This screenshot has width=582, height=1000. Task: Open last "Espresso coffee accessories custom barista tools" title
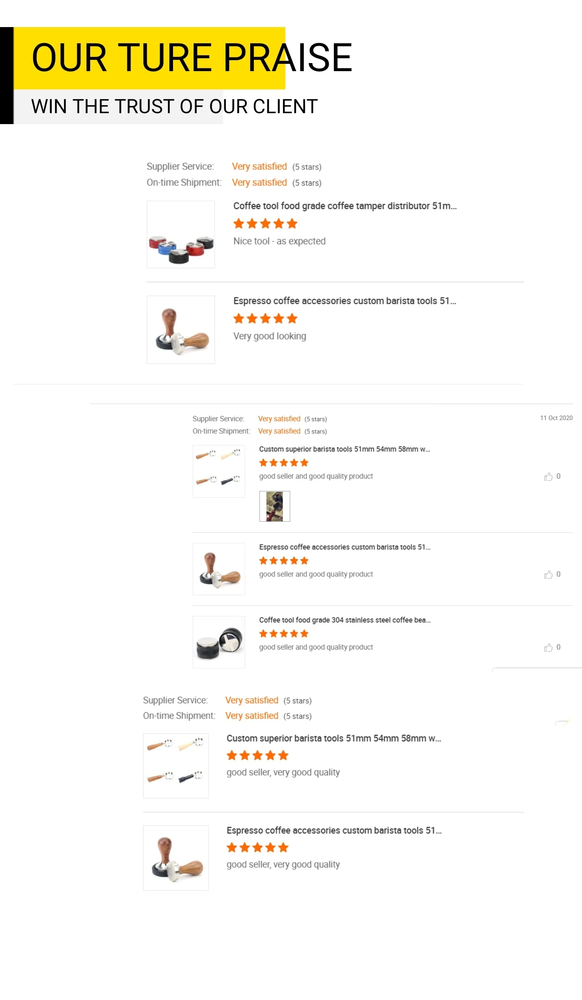334,830
